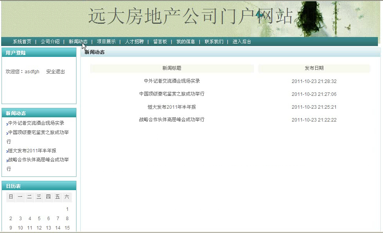This screenshot has width=383, height=233.
Task: Open 我的信息 in the nav bar
Action: pos(186,42)
